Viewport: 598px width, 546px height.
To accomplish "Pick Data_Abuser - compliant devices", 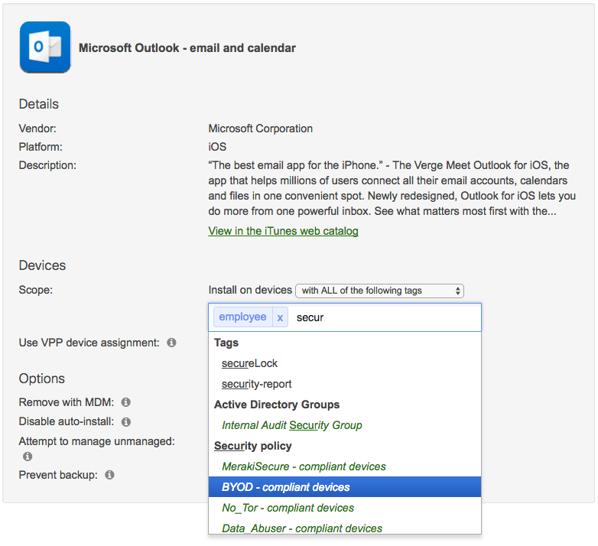I will point(301,528).
